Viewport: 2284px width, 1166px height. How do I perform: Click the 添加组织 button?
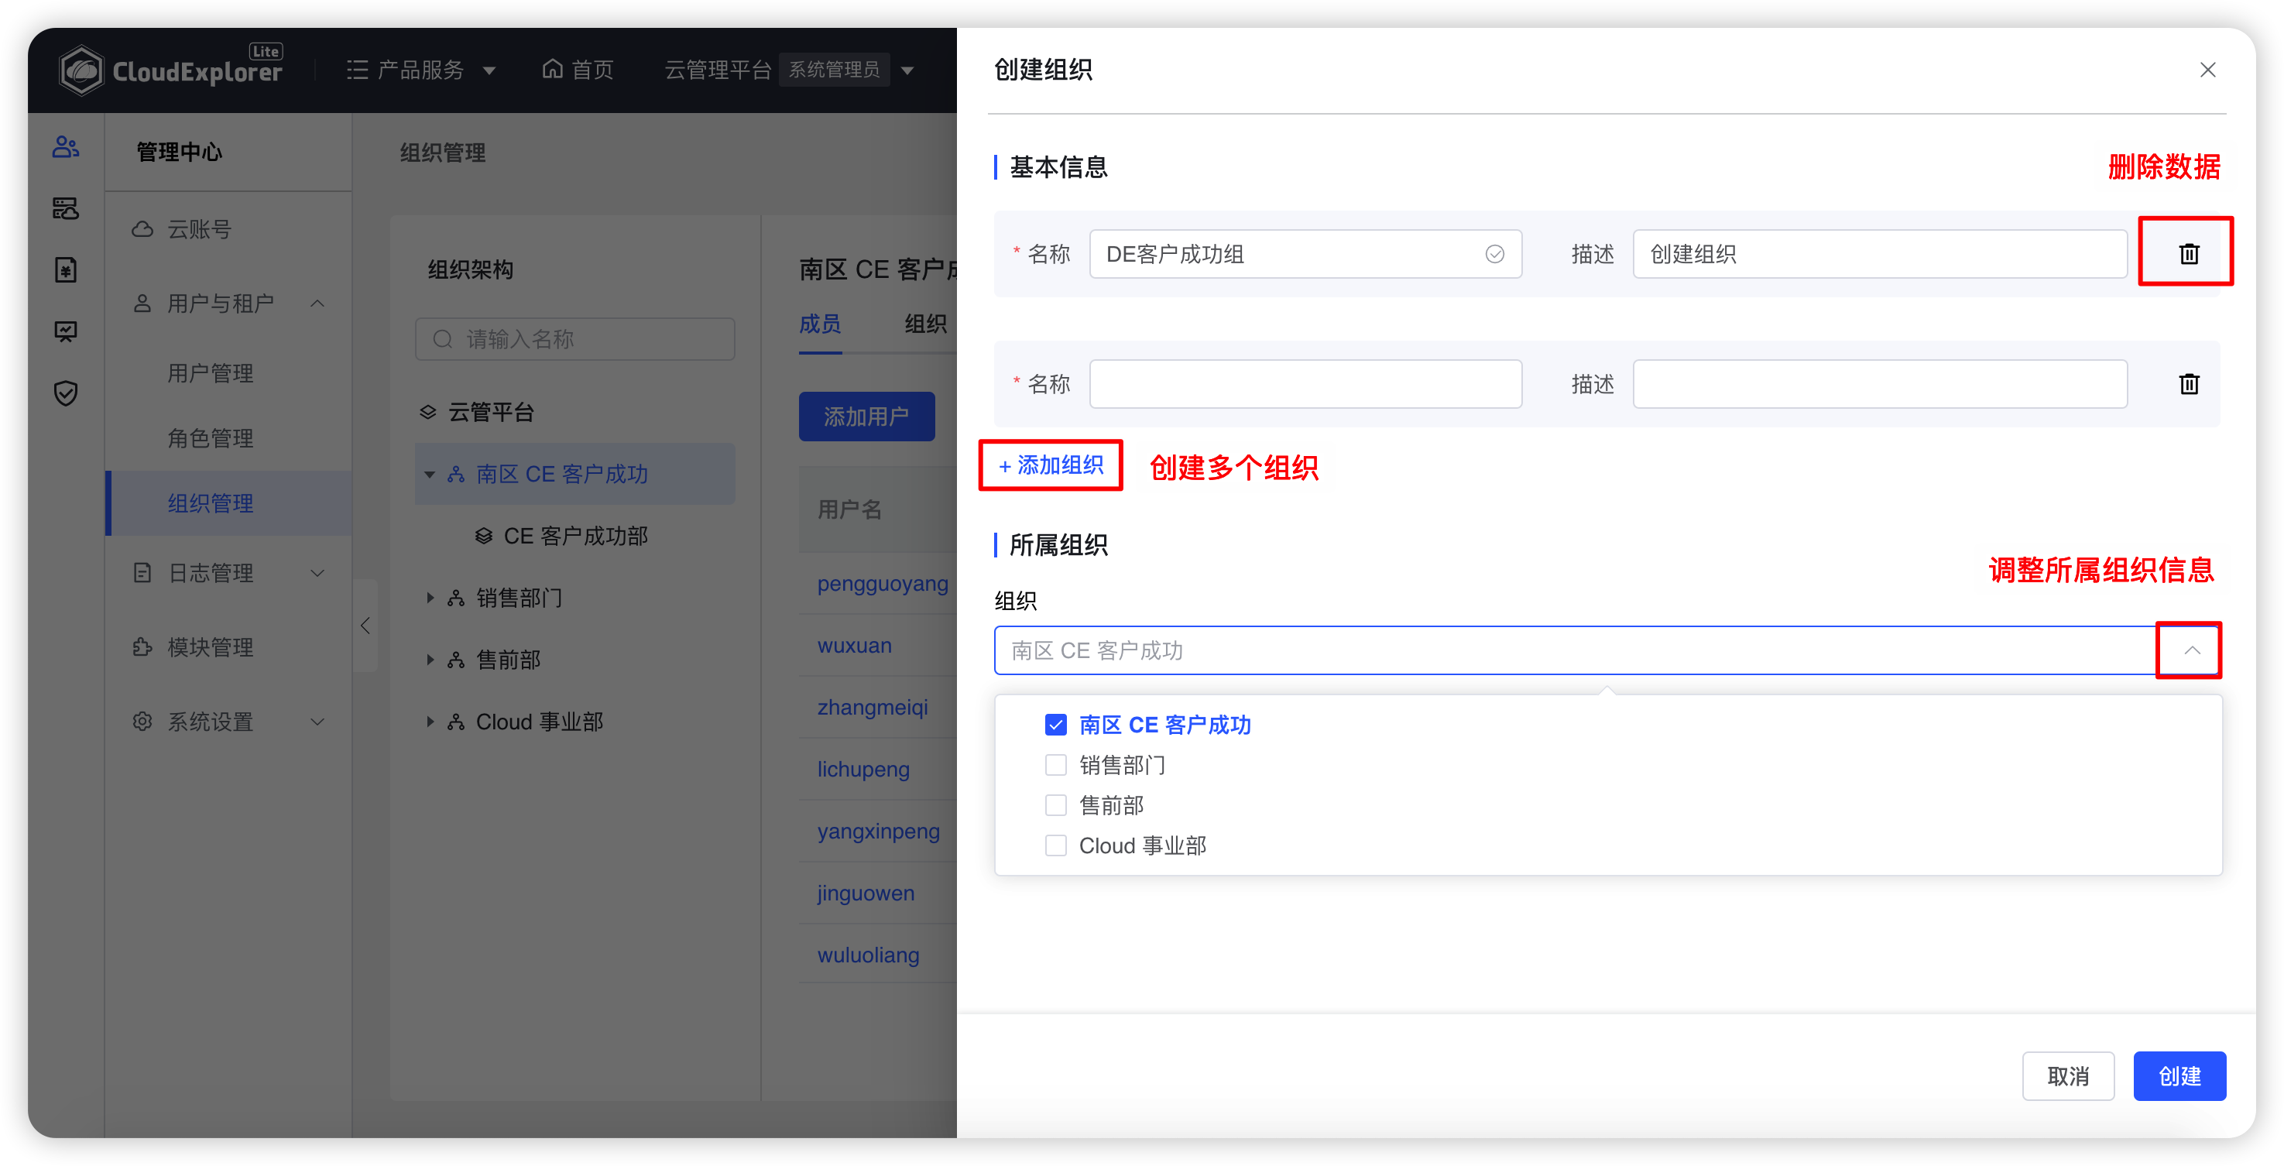(x=1051, y=465)
